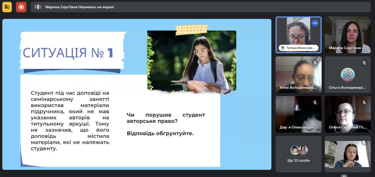Click the paragraph starting 'Студент під час доповіді'
Image resolution: width=375 pixels, height=177 pixels.
(x=70, y=121)
